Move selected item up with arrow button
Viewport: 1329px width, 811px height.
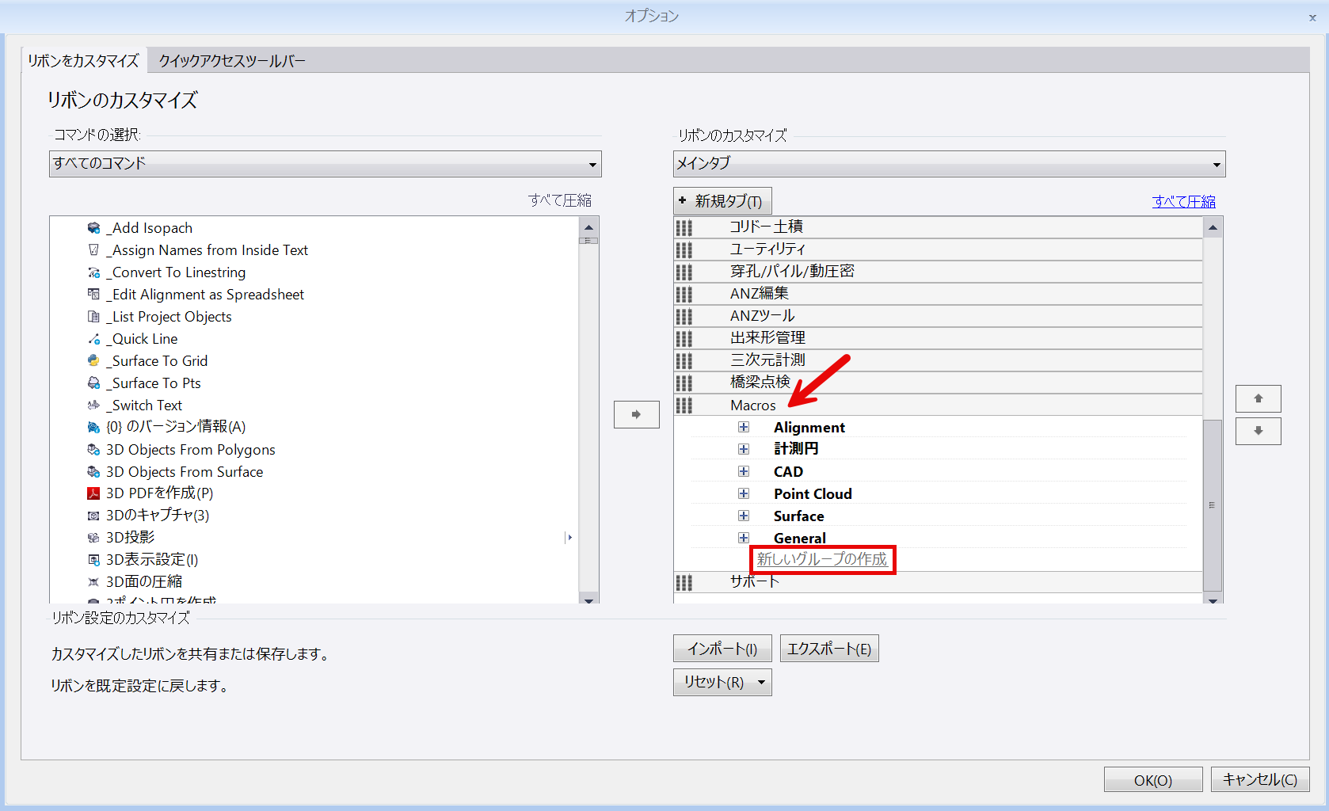tap(1258, 398)
